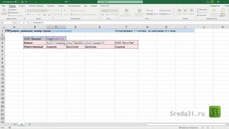Switch to the Формулы ribbon tab
229x129 pixels.
pos(51,6)
